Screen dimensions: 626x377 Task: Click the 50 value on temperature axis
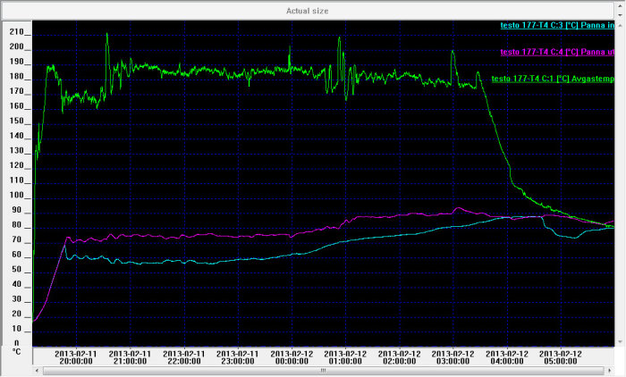click(17, 269)
